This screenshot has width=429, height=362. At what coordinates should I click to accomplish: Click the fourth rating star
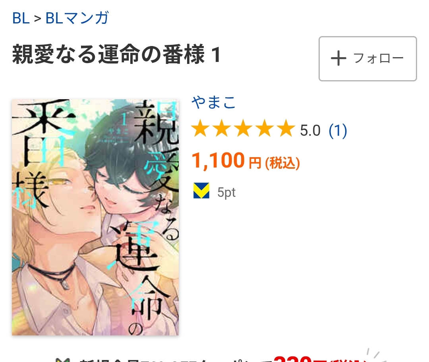(265, 128)
